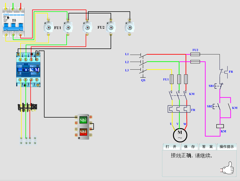240x181 pixels.
Task: Click the FU1 label beside the fuses
Action: (58, 28)
